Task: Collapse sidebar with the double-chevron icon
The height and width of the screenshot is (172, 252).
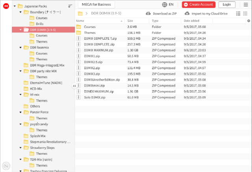Action: pyautogui.click(x=74, y=86)
